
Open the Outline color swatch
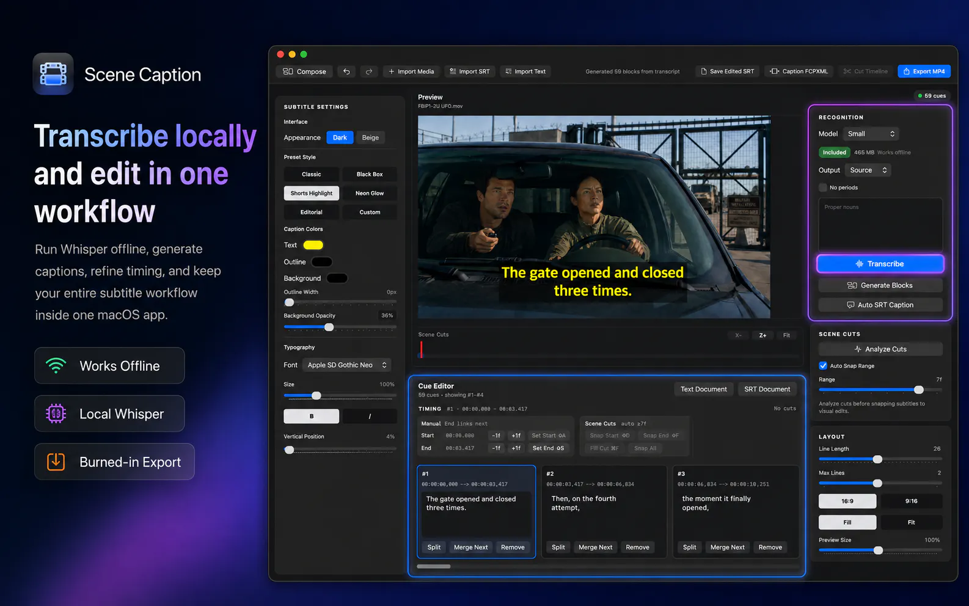click(322, 262)
